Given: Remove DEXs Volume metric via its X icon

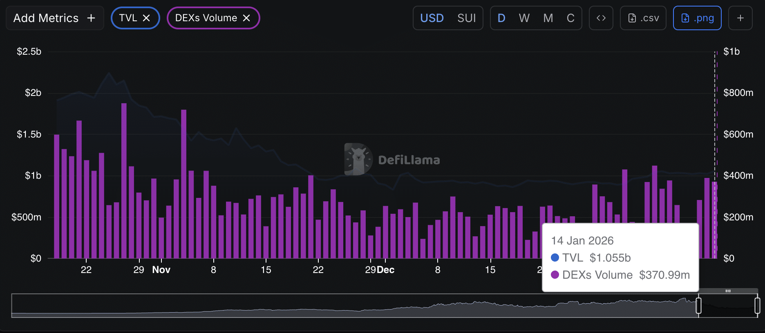Looking at the screenshot, I should [246, 18].
